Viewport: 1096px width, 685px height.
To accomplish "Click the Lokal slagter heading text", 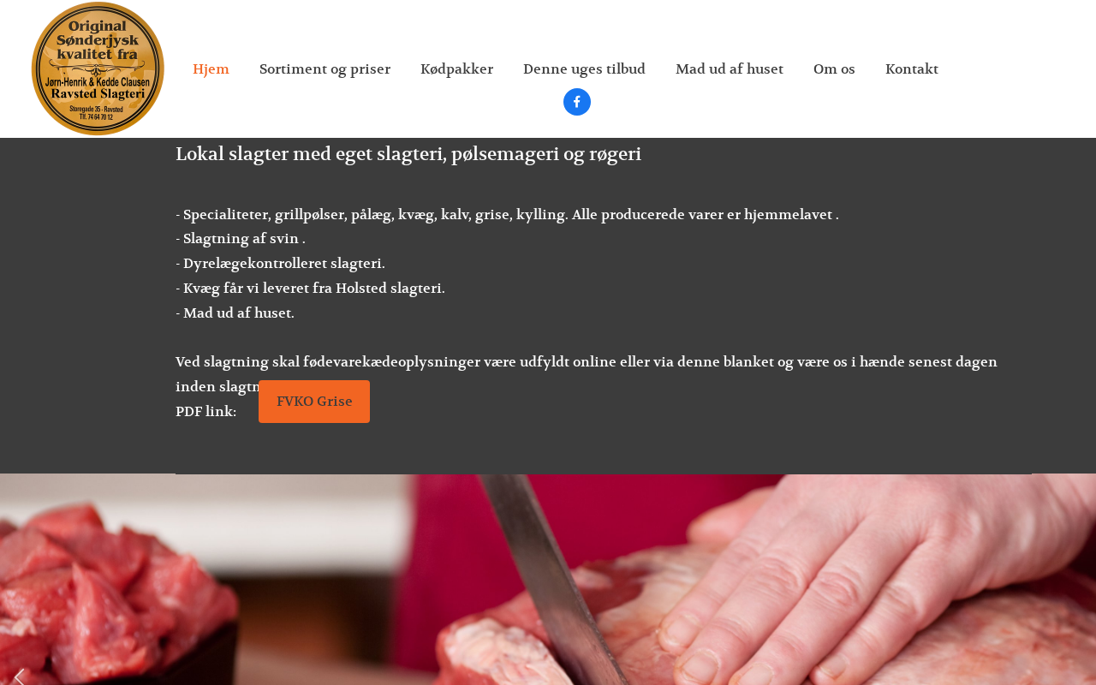I will click(408, 154).
